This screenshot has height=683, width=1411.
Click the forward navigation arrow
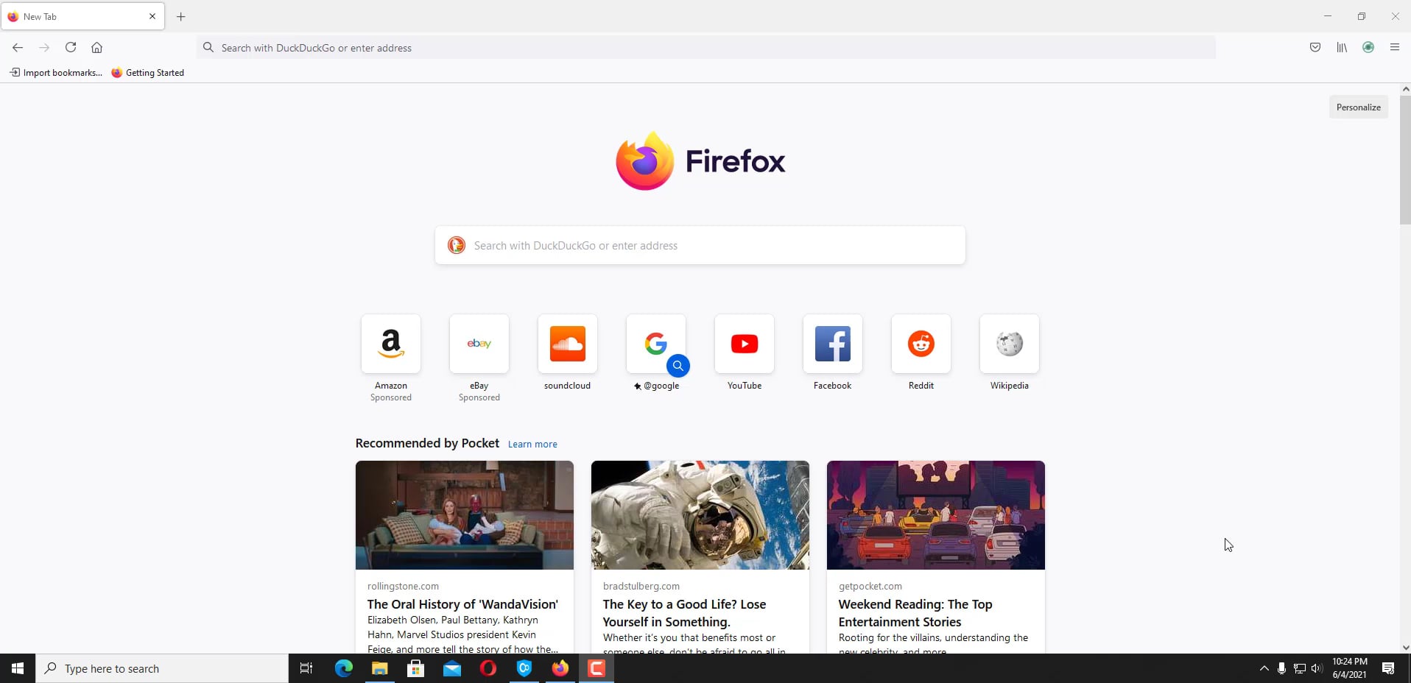44,48
